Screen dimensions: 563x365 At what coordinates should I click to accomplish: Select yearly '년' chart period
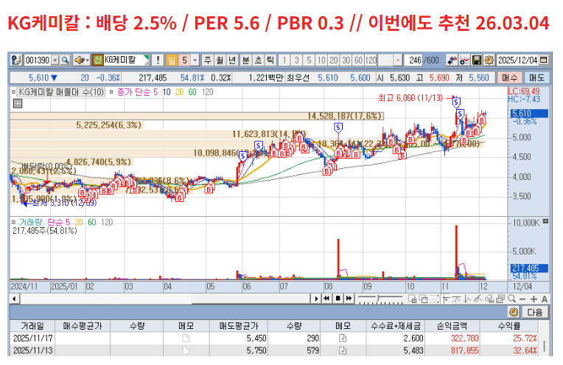coord(232,60)
